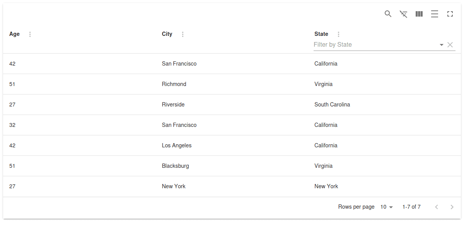Click the City column header
This screenshot has width=464, height=243.
(167, 34)
